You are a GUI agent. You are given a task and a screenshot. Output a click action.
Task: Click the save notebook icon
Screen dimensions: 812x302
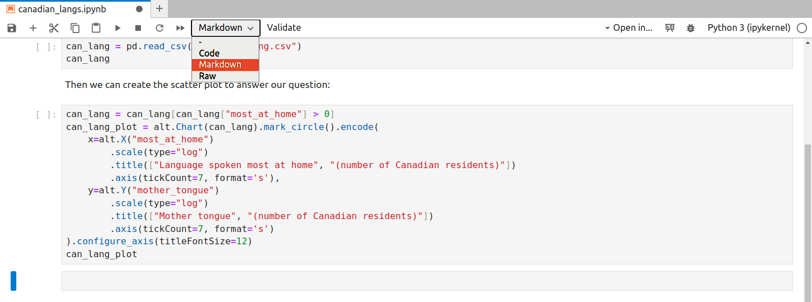click(12, 28)
